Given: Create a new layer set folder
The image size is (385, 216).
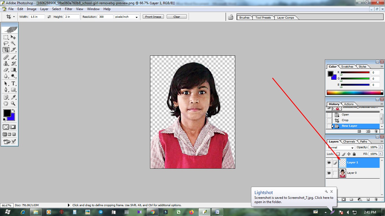Looking at the screenshot, I should click(351, 199).
